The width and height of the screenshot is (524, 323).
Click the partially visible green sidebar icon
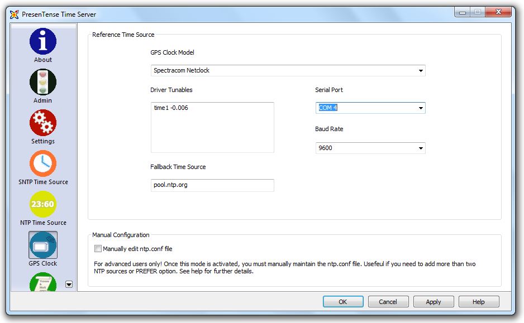pos(42,283)
